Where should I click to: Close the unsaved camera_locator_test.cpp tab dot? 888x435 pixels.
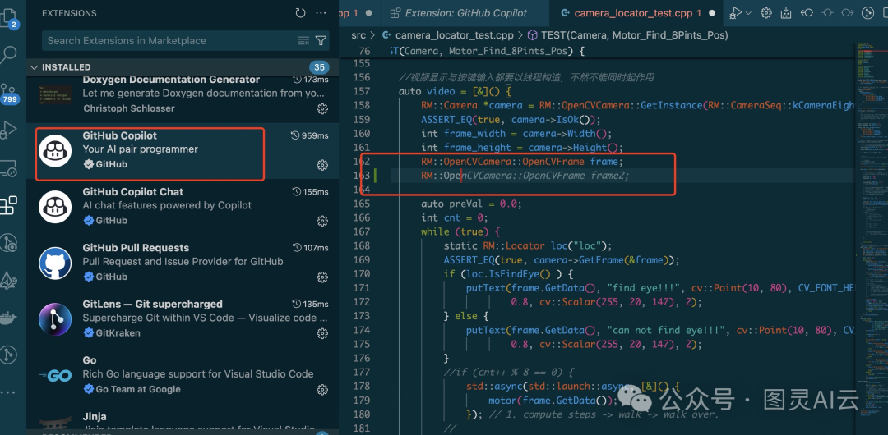712,13
